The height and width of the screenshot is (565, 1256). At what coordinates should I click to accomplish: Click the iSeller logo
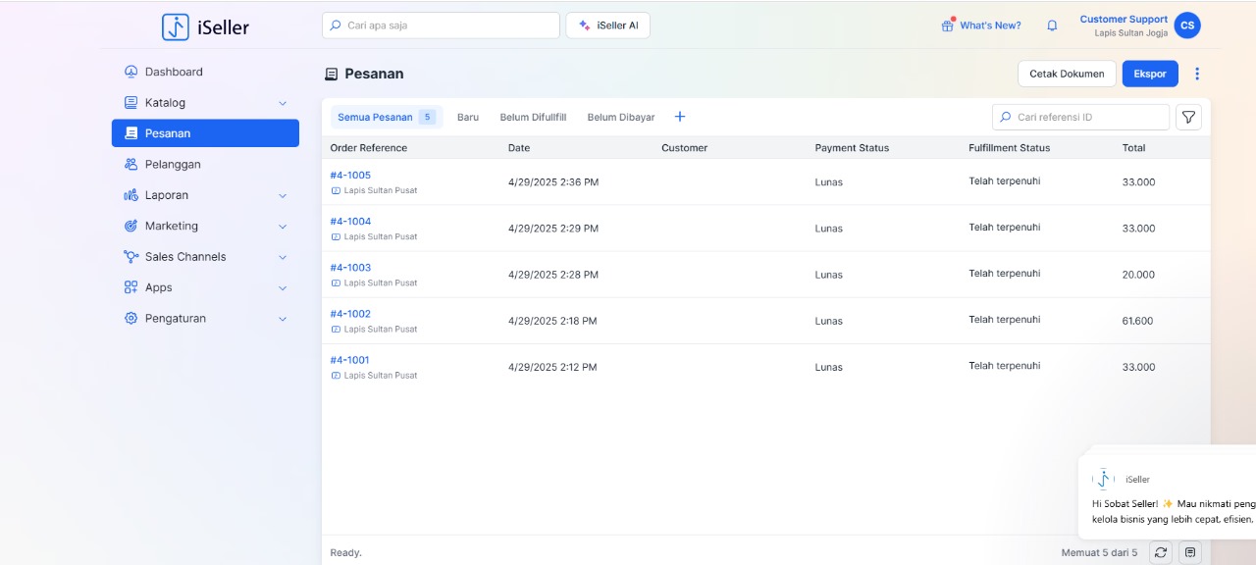click(206, 26)
